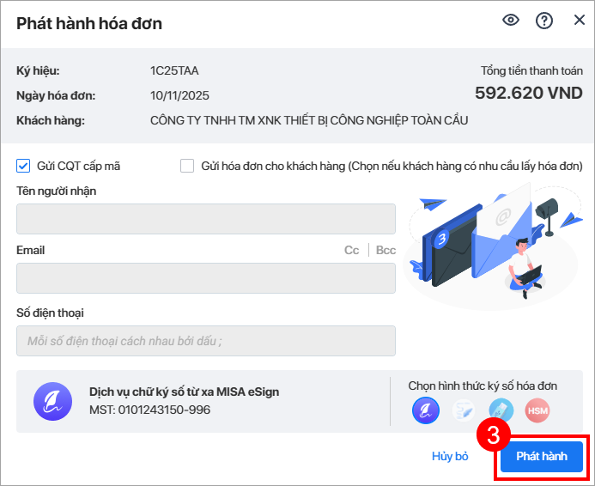Open help via the question mark icon
This screenshot has width=595, height=486.
click(544, 21)
